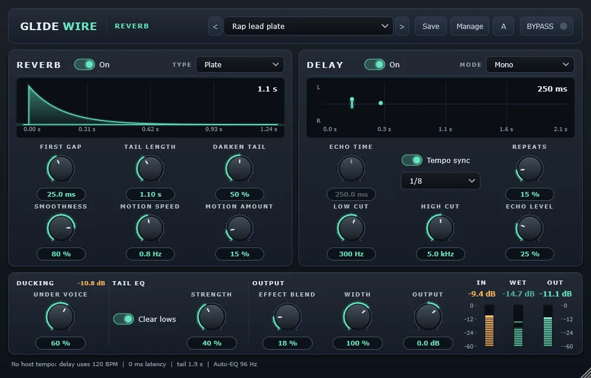Click the Save preset button

point(431,27)
